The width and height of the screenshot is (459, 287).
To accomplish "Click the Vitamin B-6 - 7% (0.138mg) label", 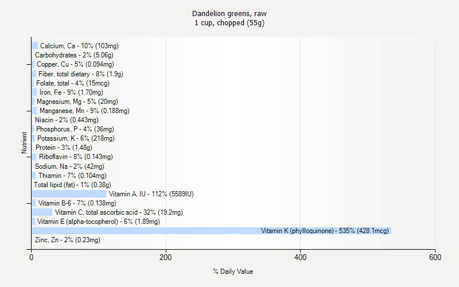I will [x=77, y=203].
